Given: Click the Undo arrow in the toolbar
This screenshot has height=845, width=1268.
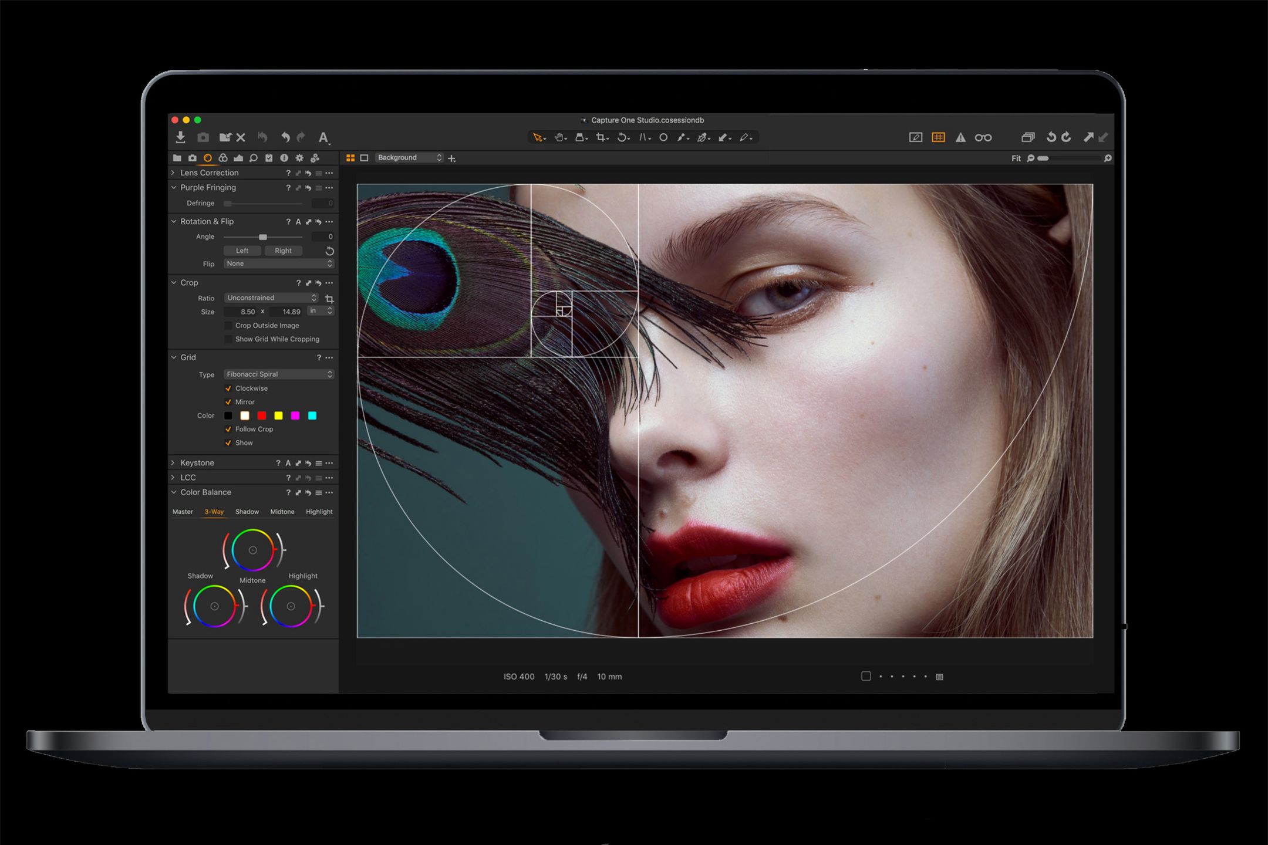Looking at the screenshot, I should click(x=285, y=137).
